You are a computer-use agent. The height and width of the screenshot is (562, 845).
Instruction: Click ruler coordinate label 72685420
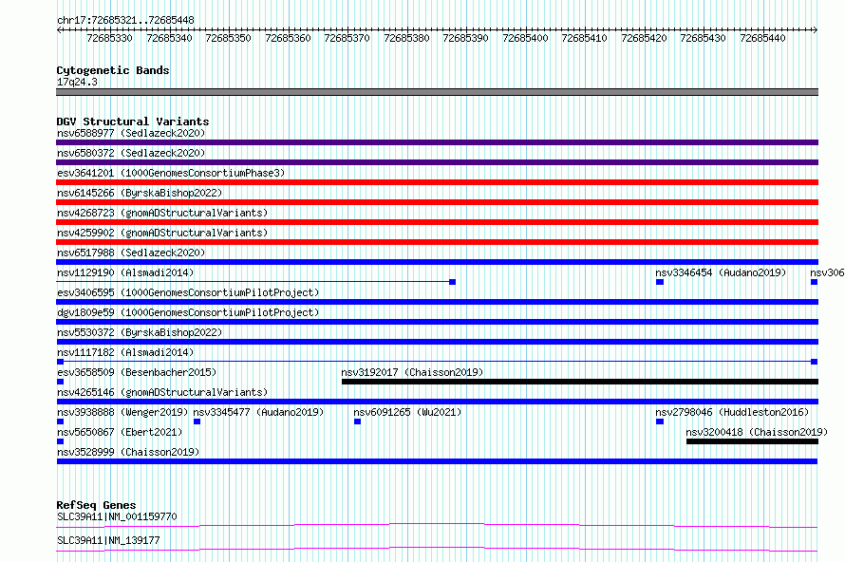(x=644, y=38)
